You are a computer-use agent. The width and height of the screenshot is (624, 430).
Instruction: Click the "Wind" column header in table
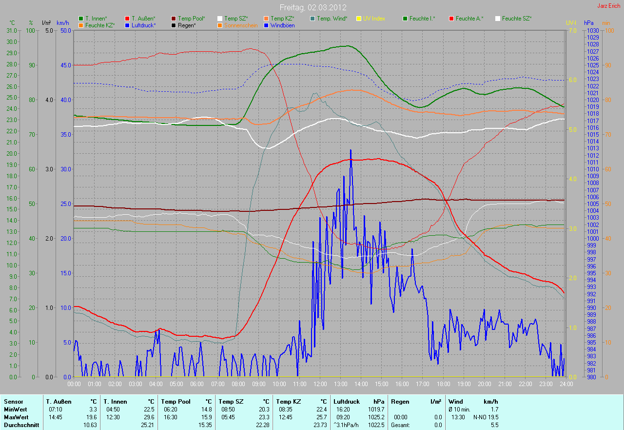pyautogui.click(x=456, y=402)
